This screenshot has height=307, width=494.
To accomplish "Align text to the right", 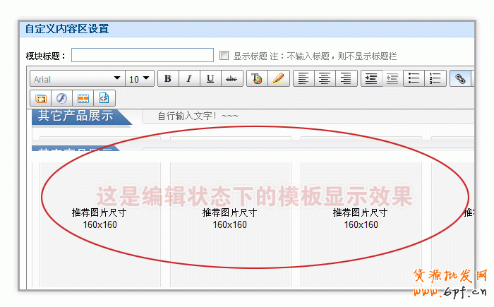I will pos(345,79).
